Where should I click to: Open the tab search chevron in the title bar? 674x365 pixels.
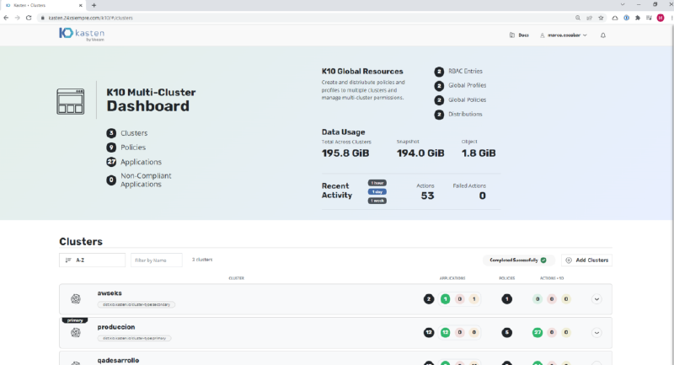click(x=623, y=4)
